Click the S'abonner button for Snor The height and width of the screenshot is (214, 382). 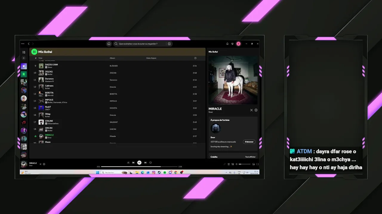point(249,142)
